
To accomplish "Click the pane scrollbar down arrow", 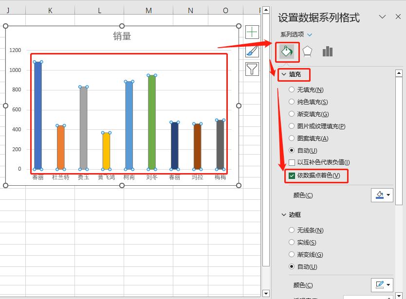I will 399,296.
